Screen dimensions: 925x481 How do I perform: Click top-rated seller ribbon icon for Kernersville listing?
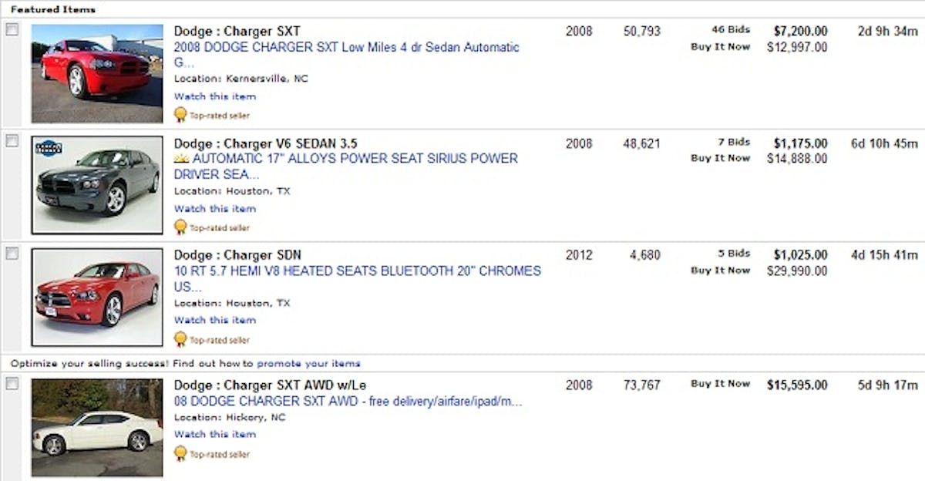tap(180, 115)
